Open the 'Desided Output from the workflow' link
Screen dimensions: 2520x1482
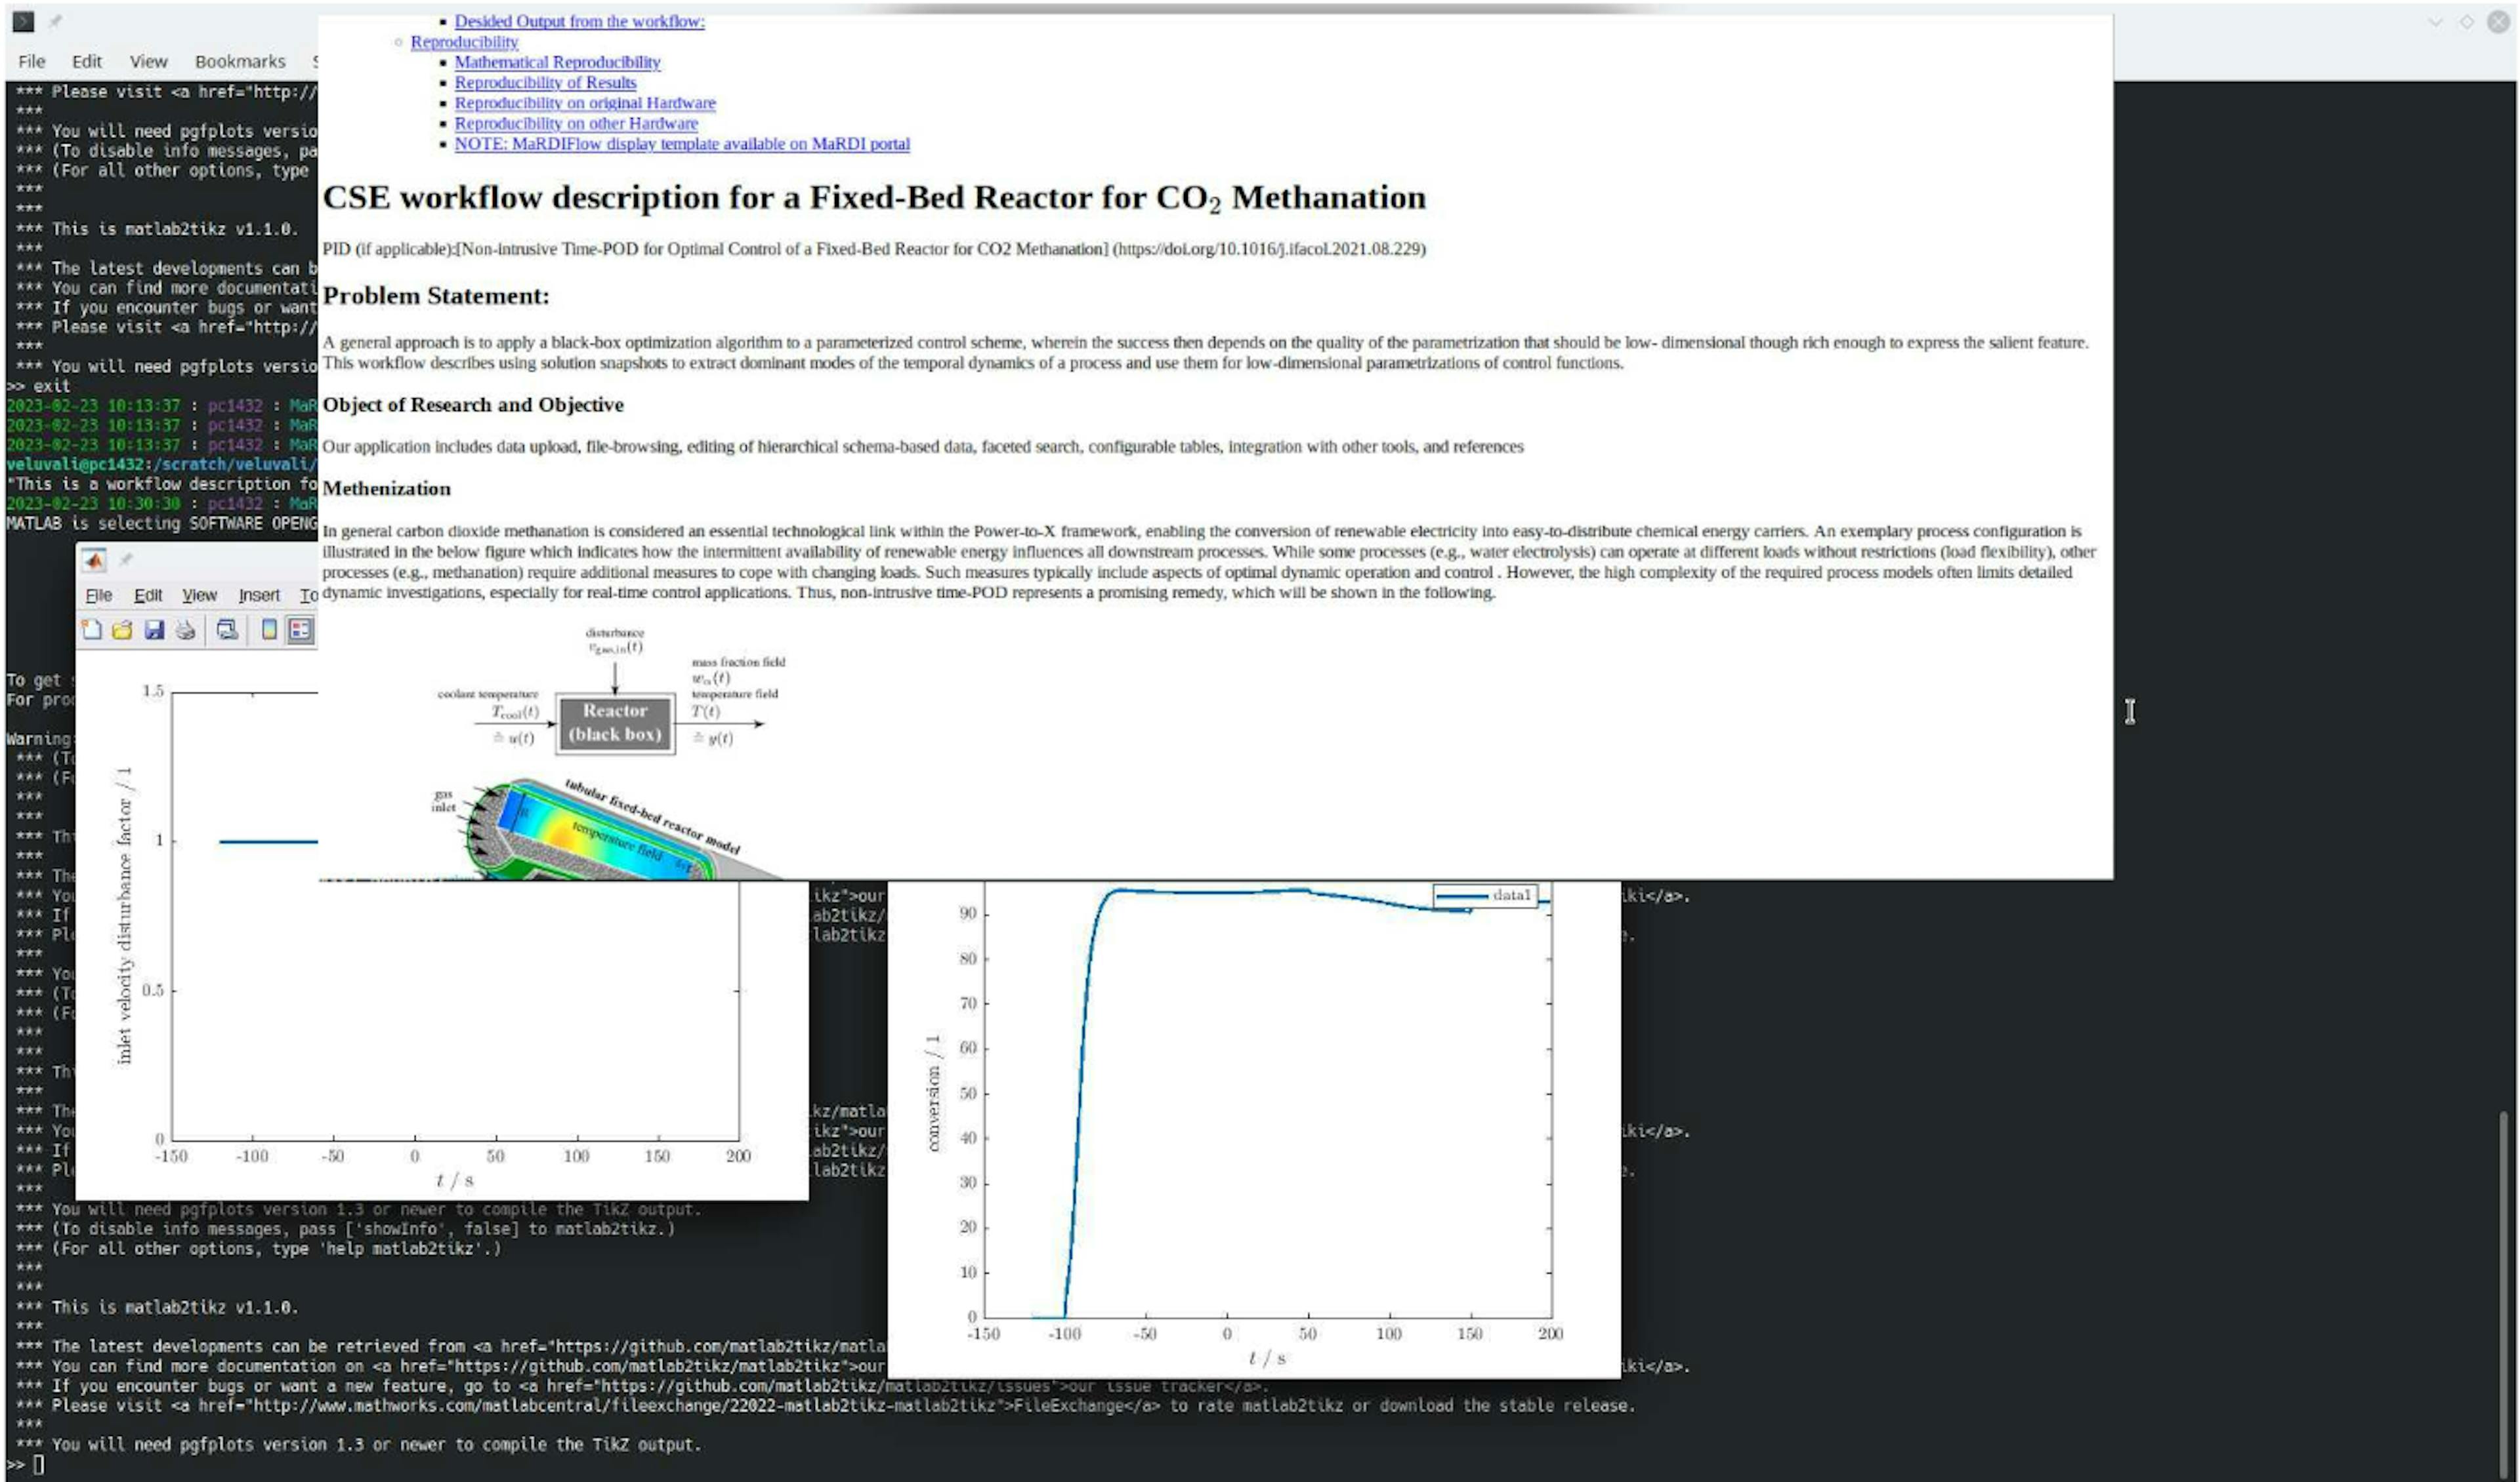coord(579,21)
